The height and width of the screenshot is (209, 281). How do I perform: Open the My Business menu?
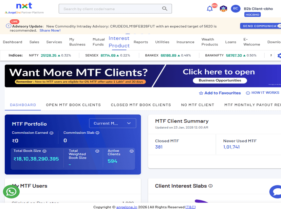77,42
